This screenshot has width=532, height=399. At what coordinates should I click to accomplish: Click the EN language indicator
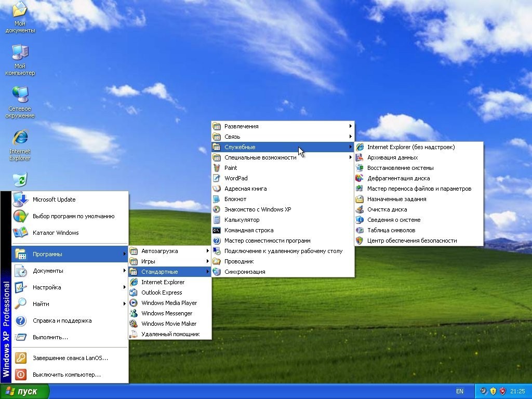pyautogui.click(x=460, y=391)
